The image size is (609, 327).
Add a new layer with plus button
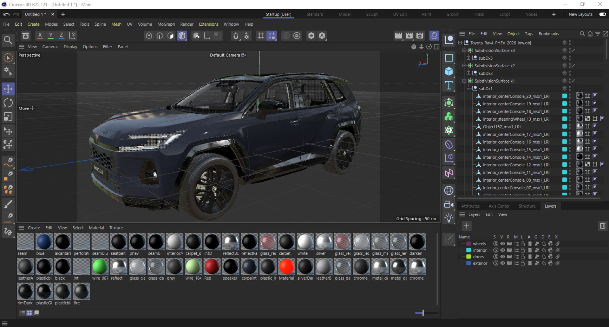click(467, 226)
